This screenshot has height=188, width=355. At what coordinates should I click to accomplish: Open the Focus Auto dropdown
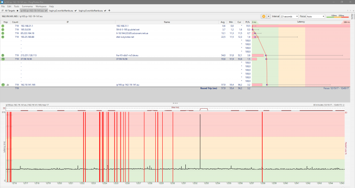(315, 16)
